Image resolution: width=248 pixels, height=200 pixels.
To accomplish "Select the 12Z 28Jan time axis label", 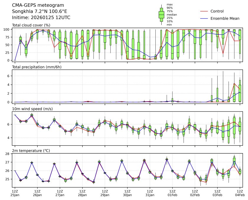I will [82, 193].
